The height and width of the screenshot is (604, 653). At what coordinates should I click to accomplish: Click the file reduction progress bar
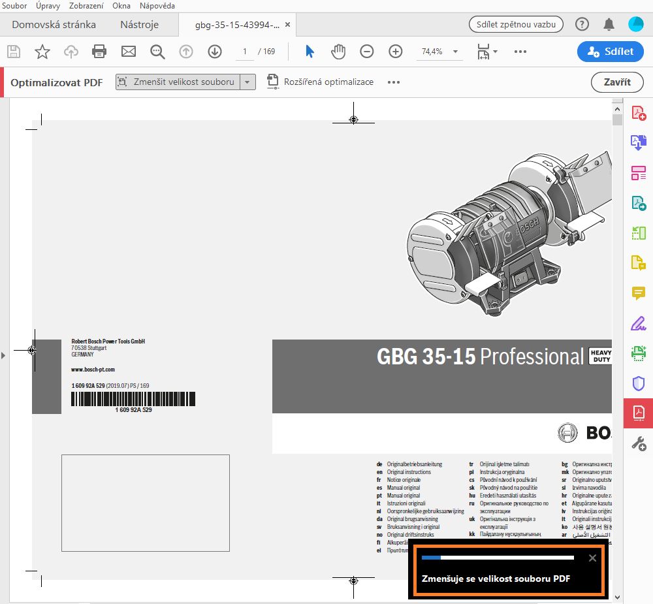click(498, 558)
